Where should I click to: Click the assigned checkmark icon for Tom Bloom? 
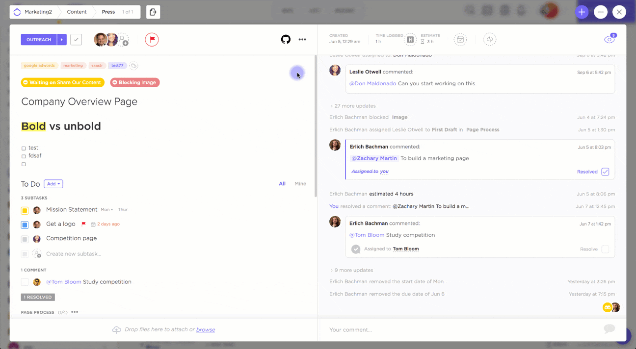356,249
